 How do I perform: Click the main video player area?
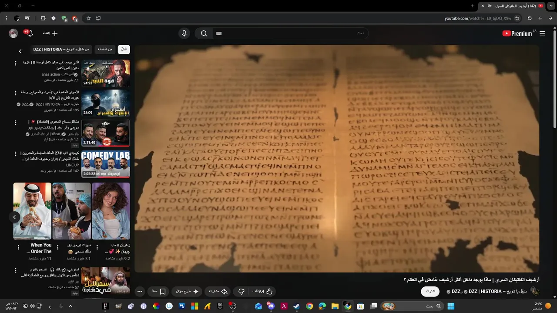tap(337, 159)
